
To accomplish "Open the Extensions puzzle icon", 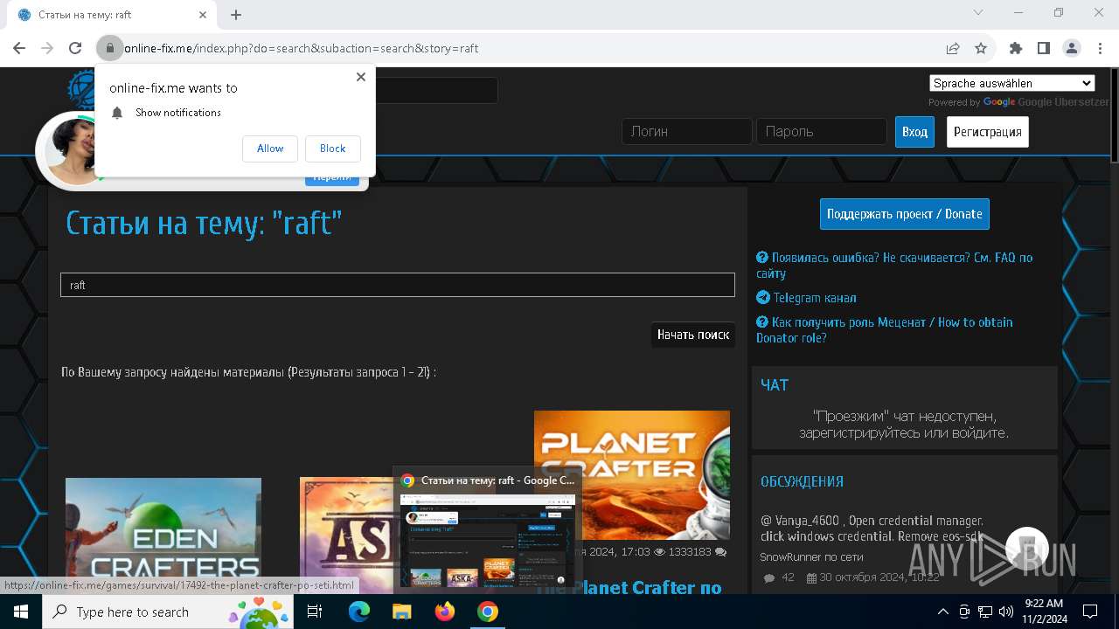I will coord(1016,48).
